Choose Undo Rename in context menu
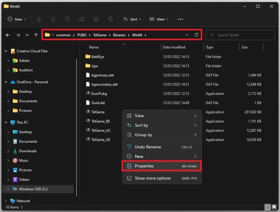The image size is (280, 212). point(162,147)
